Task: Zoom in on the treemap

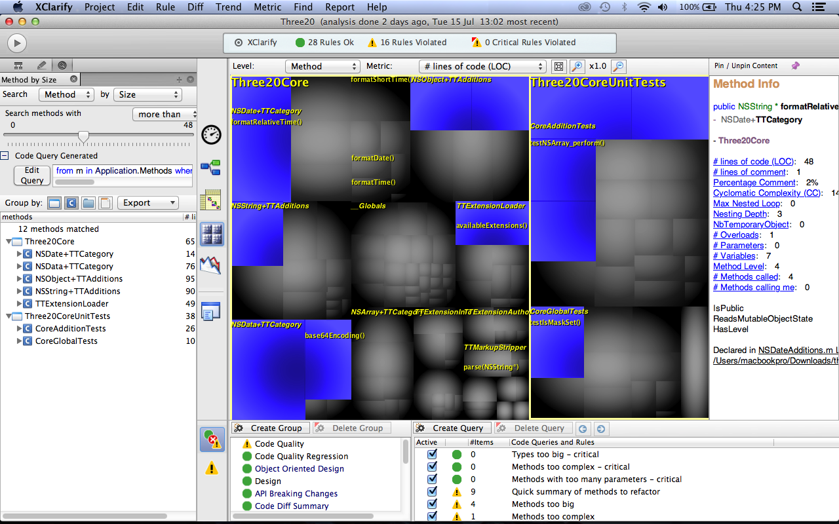Action: [577, 66]
